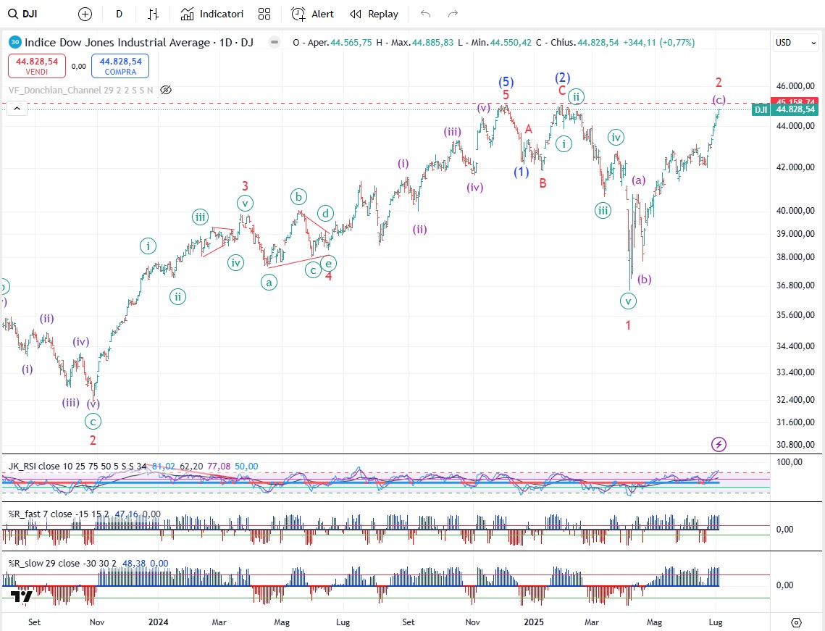The height and width of the screenshot is (631, 825).
Task: Collapse the indicator legend chevron
Action: (x=17, y=109)
